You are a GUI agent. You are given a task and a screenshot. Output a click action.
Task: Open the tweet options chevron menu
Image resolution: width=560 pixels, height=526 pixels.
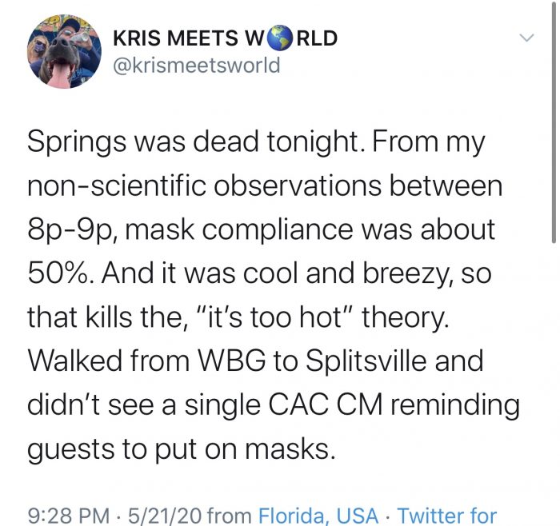[x=526, y=38]
